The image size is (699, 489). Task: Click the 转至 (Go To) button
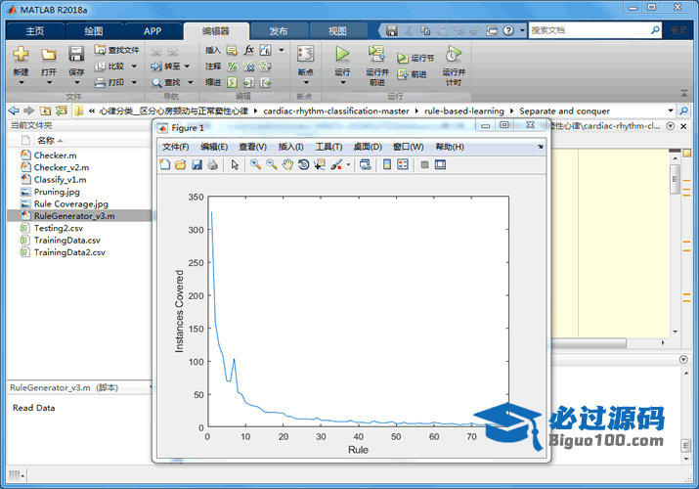(166, 67)
